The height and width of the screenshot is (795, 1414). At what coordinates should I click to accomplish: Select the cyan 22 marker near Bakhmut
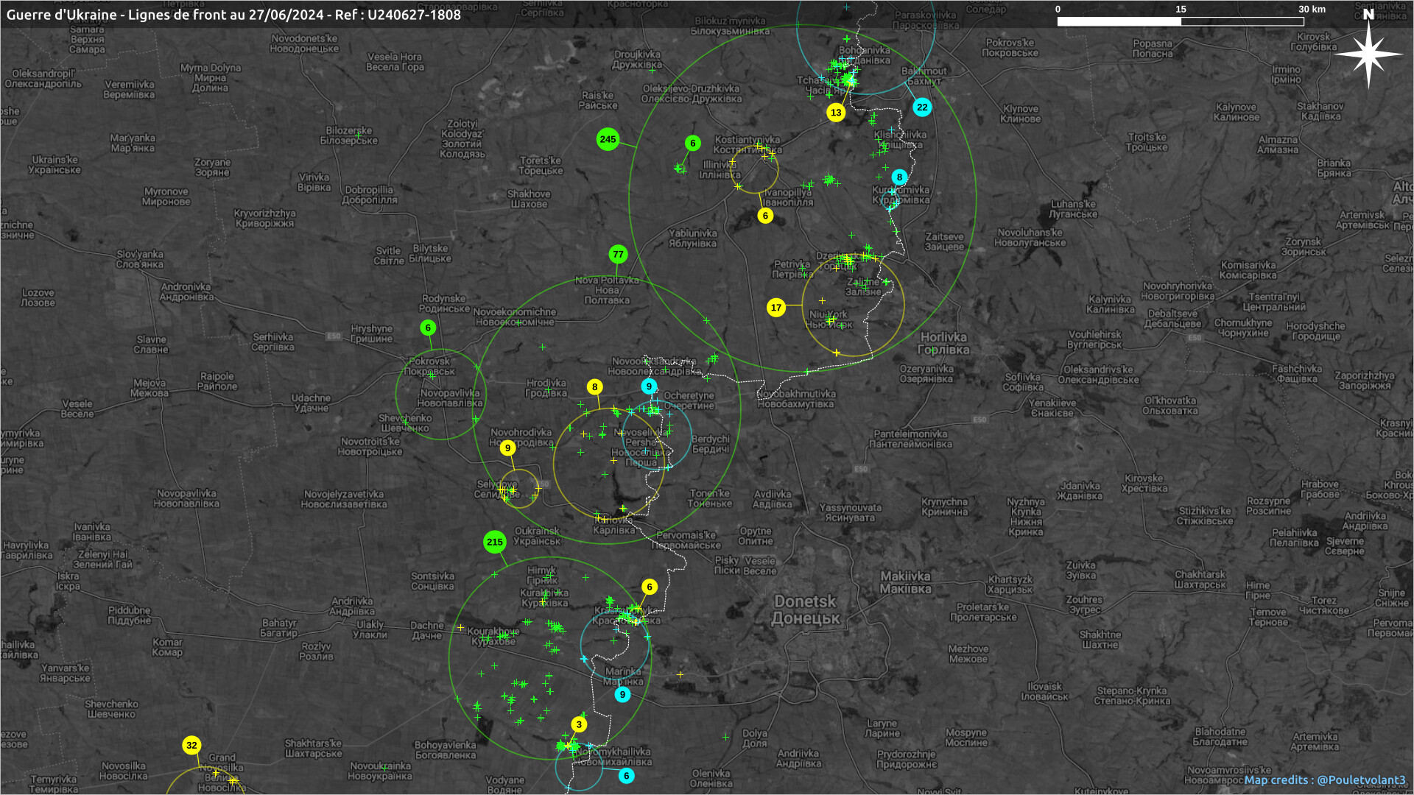click(x=922, y=107)
